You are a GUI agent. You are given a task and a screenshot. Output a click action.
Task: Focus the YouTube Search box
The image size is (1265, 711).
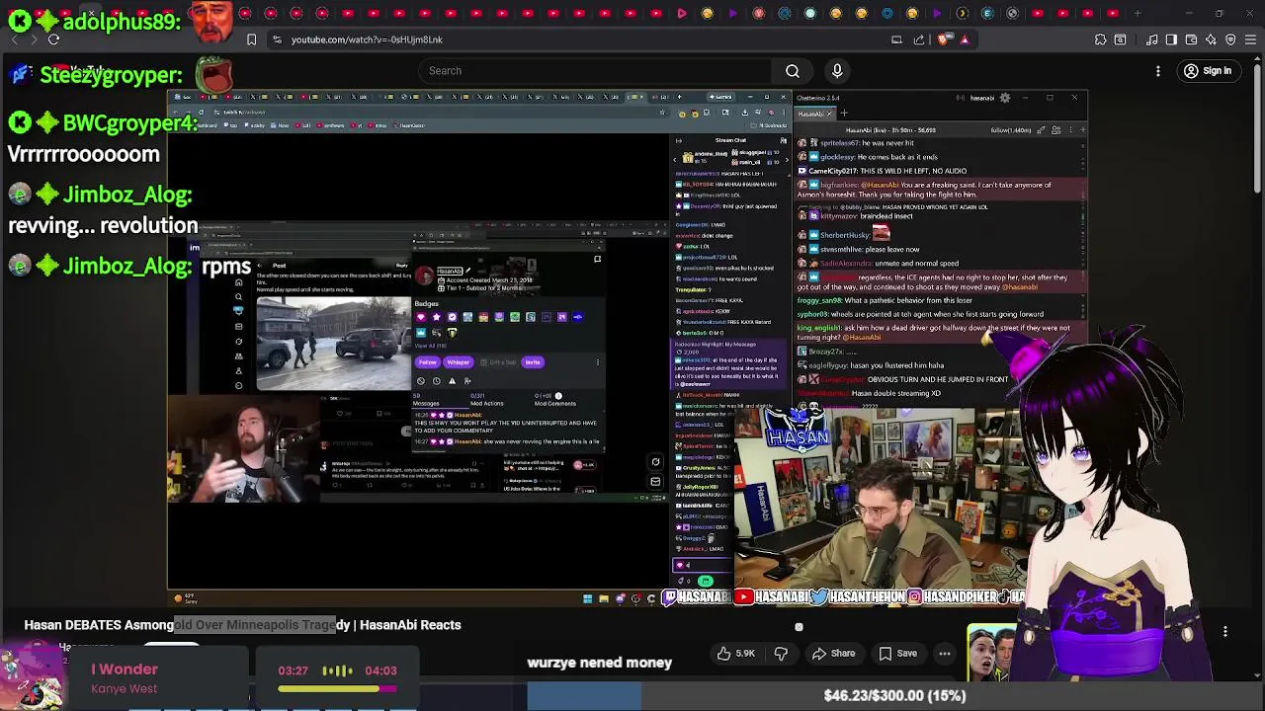tap(596, 71)
